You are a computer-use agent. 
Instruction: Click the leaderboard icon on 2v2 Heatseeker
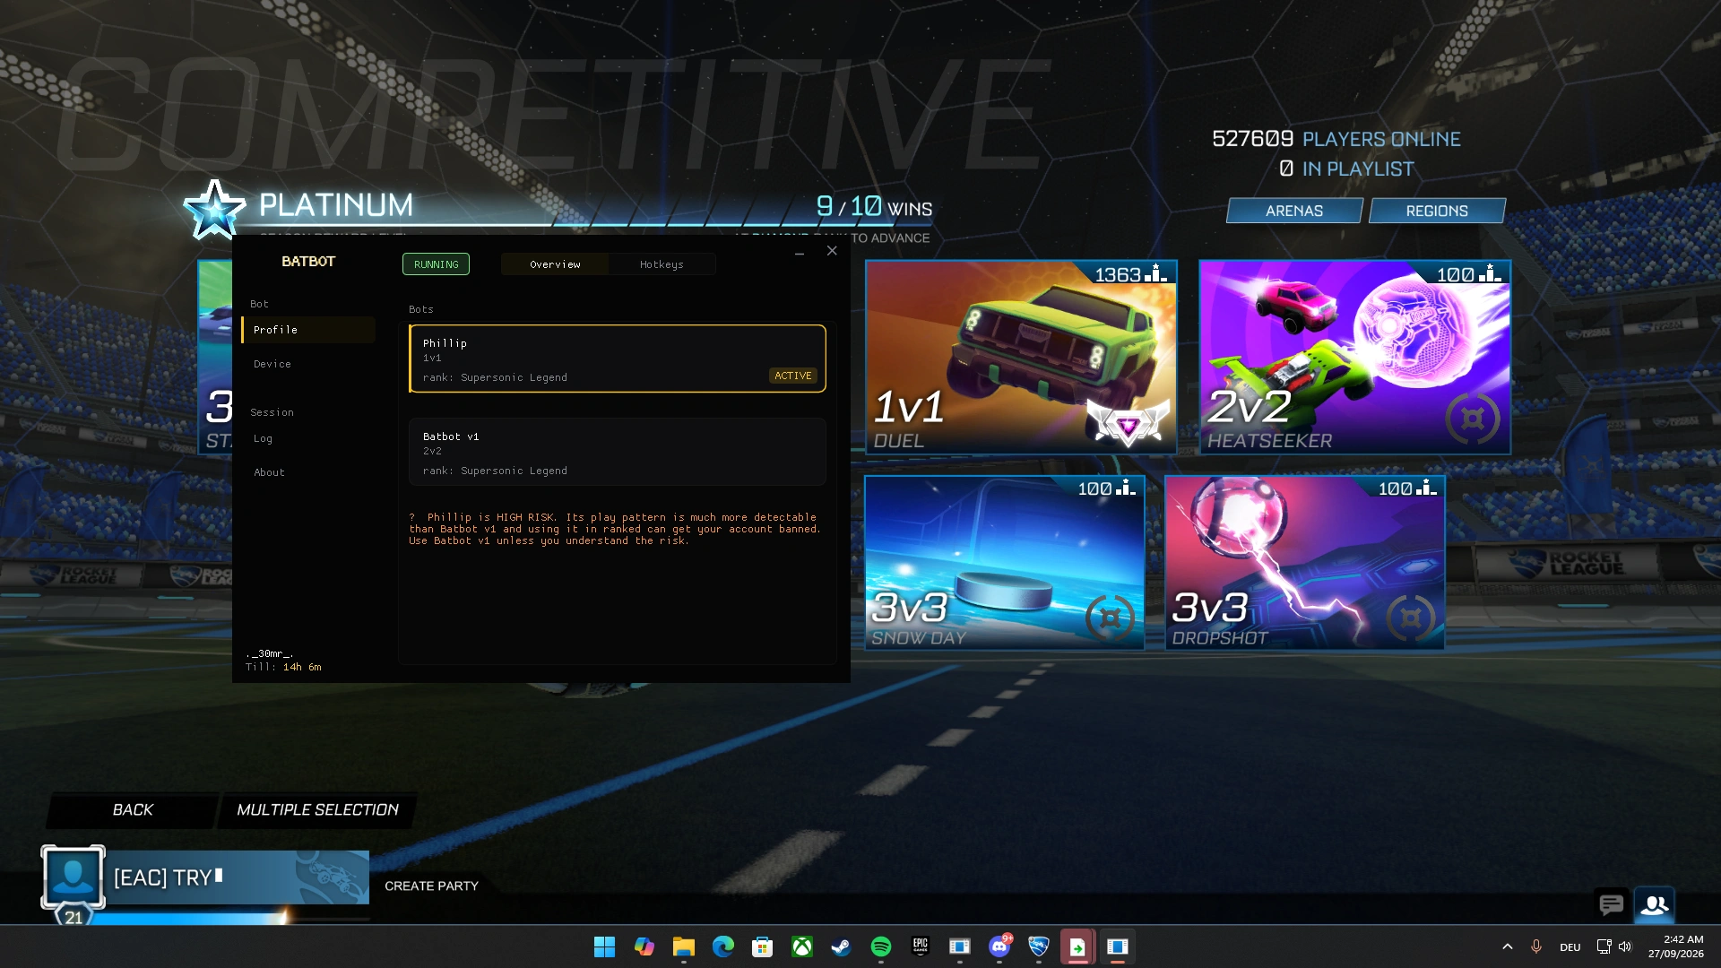point(1491,273)
